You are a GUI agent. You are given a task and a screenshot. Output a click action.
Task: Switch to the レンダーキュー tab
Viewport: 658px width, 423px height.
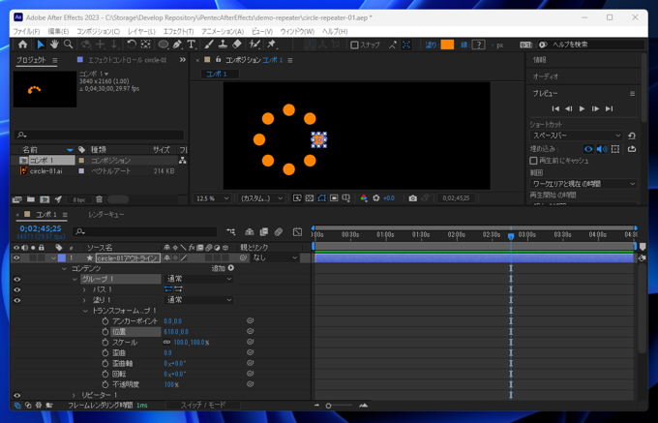[x=106, y=214]
